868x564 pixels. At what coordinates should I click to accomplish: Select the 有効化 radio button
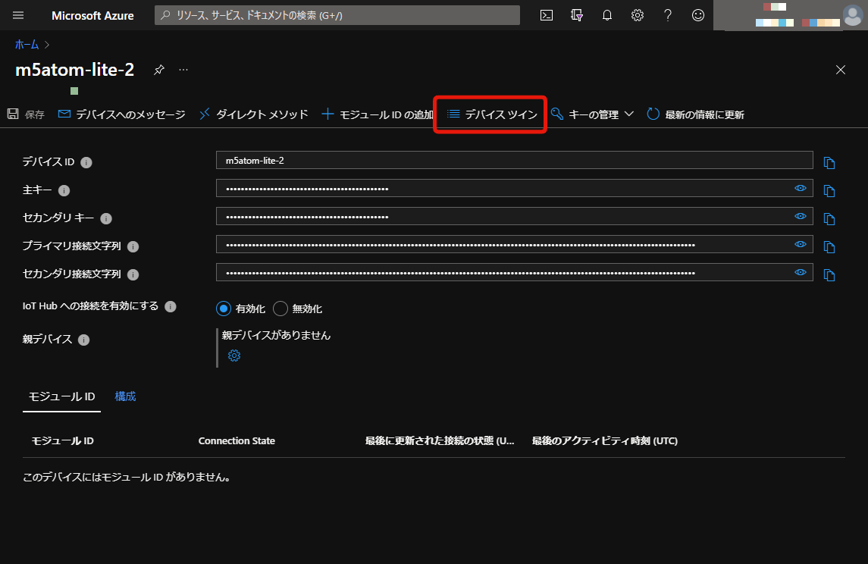tap(224, 309)
